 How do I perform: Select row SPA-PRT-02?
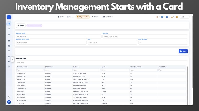point(101,76)
